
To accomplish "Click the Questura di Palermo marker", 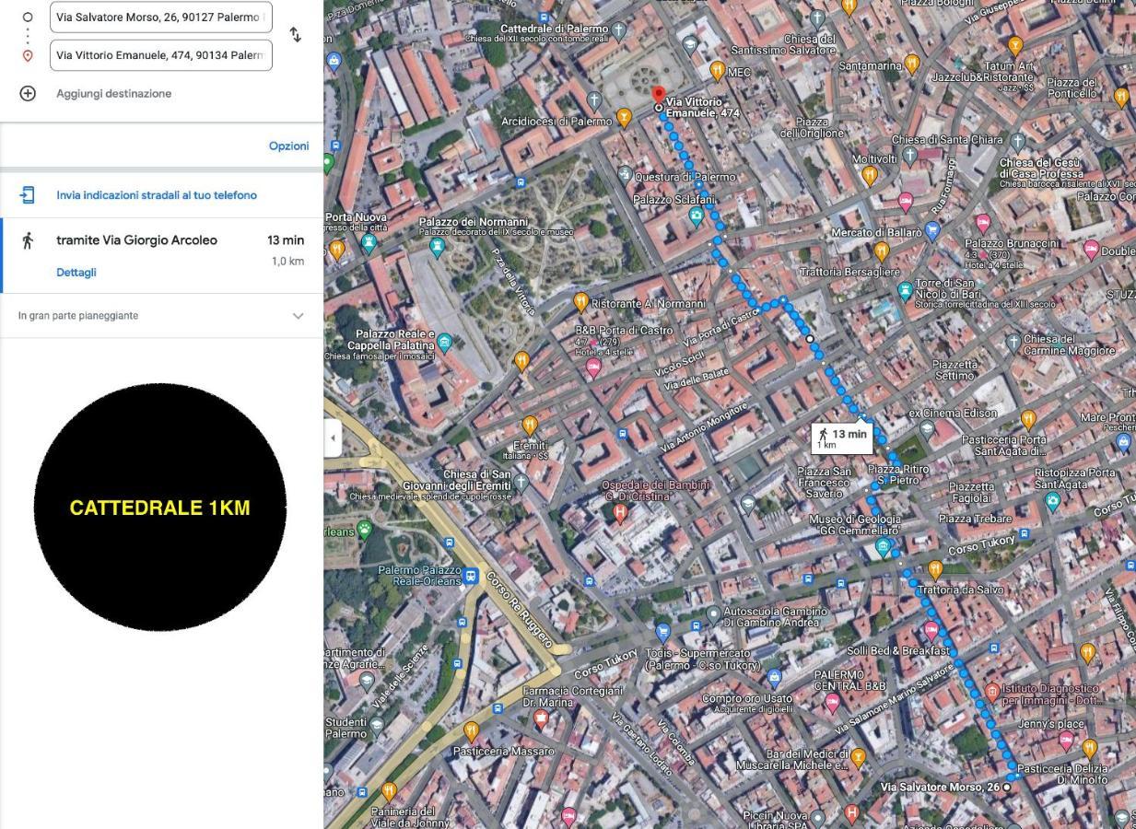I will pyautogui.click(x=624, y=174).
